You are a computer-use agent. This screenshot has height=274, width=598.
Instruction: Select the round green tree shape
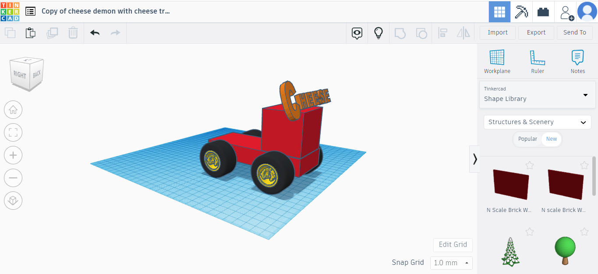coord(565,250)
